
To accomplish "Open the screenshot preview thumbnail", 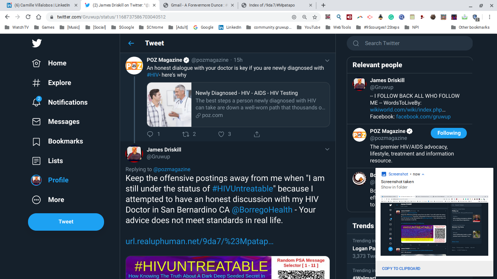I will click(434, 225).
